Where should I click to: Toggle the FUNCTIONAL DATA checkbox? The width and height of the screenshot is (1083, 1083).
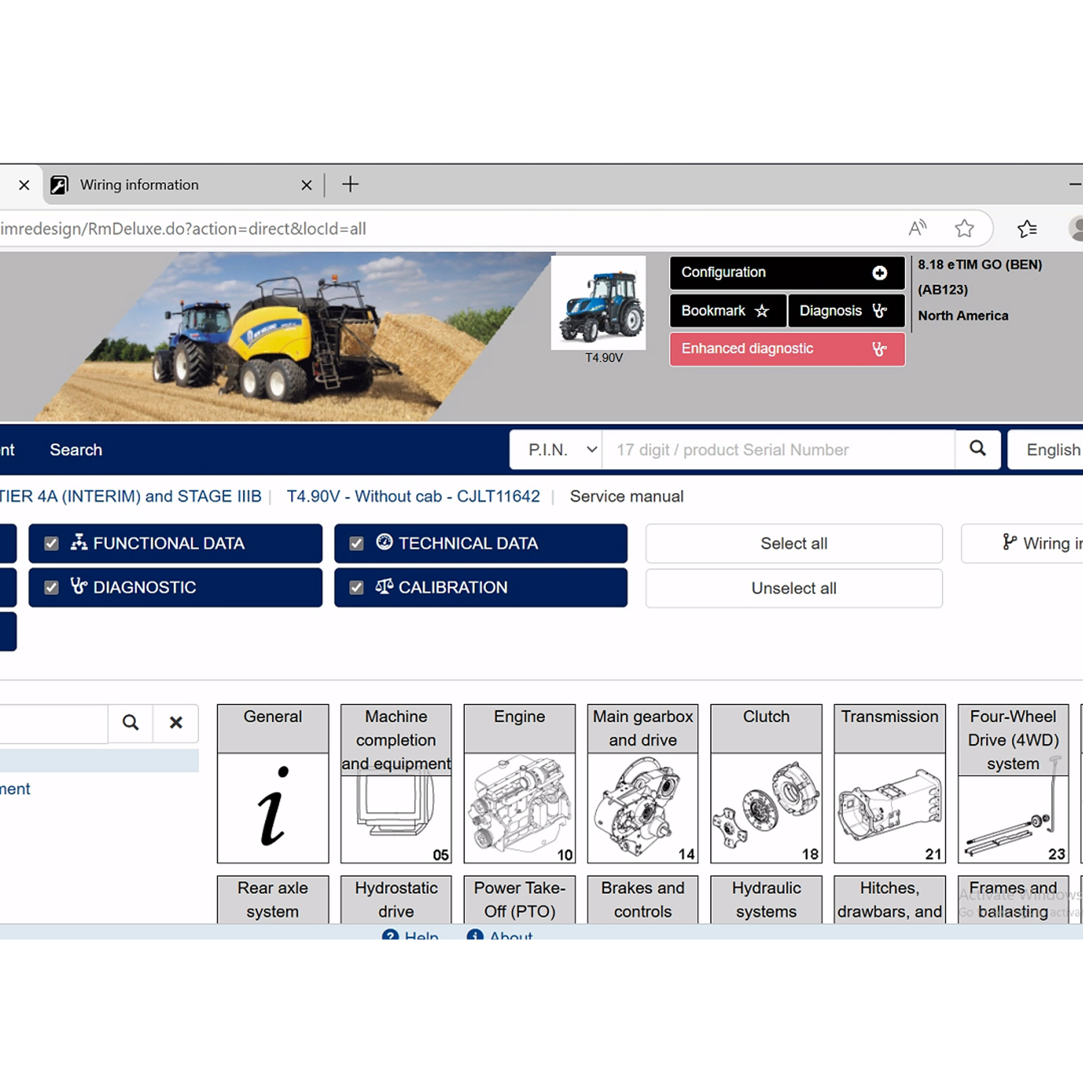coord(51,544)
